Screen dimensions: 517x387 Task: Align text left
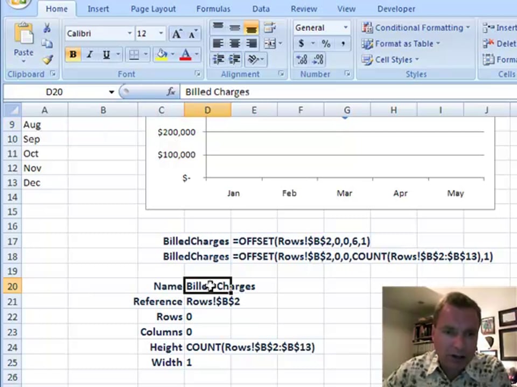tap(218, 44)
